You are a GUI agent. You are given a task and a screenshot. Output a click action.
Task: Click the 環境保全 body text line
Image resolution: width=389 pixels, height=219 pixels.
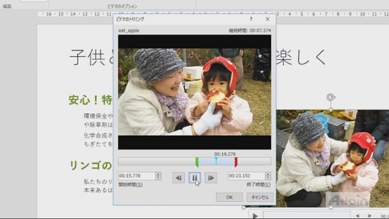(x=98, y=116)
